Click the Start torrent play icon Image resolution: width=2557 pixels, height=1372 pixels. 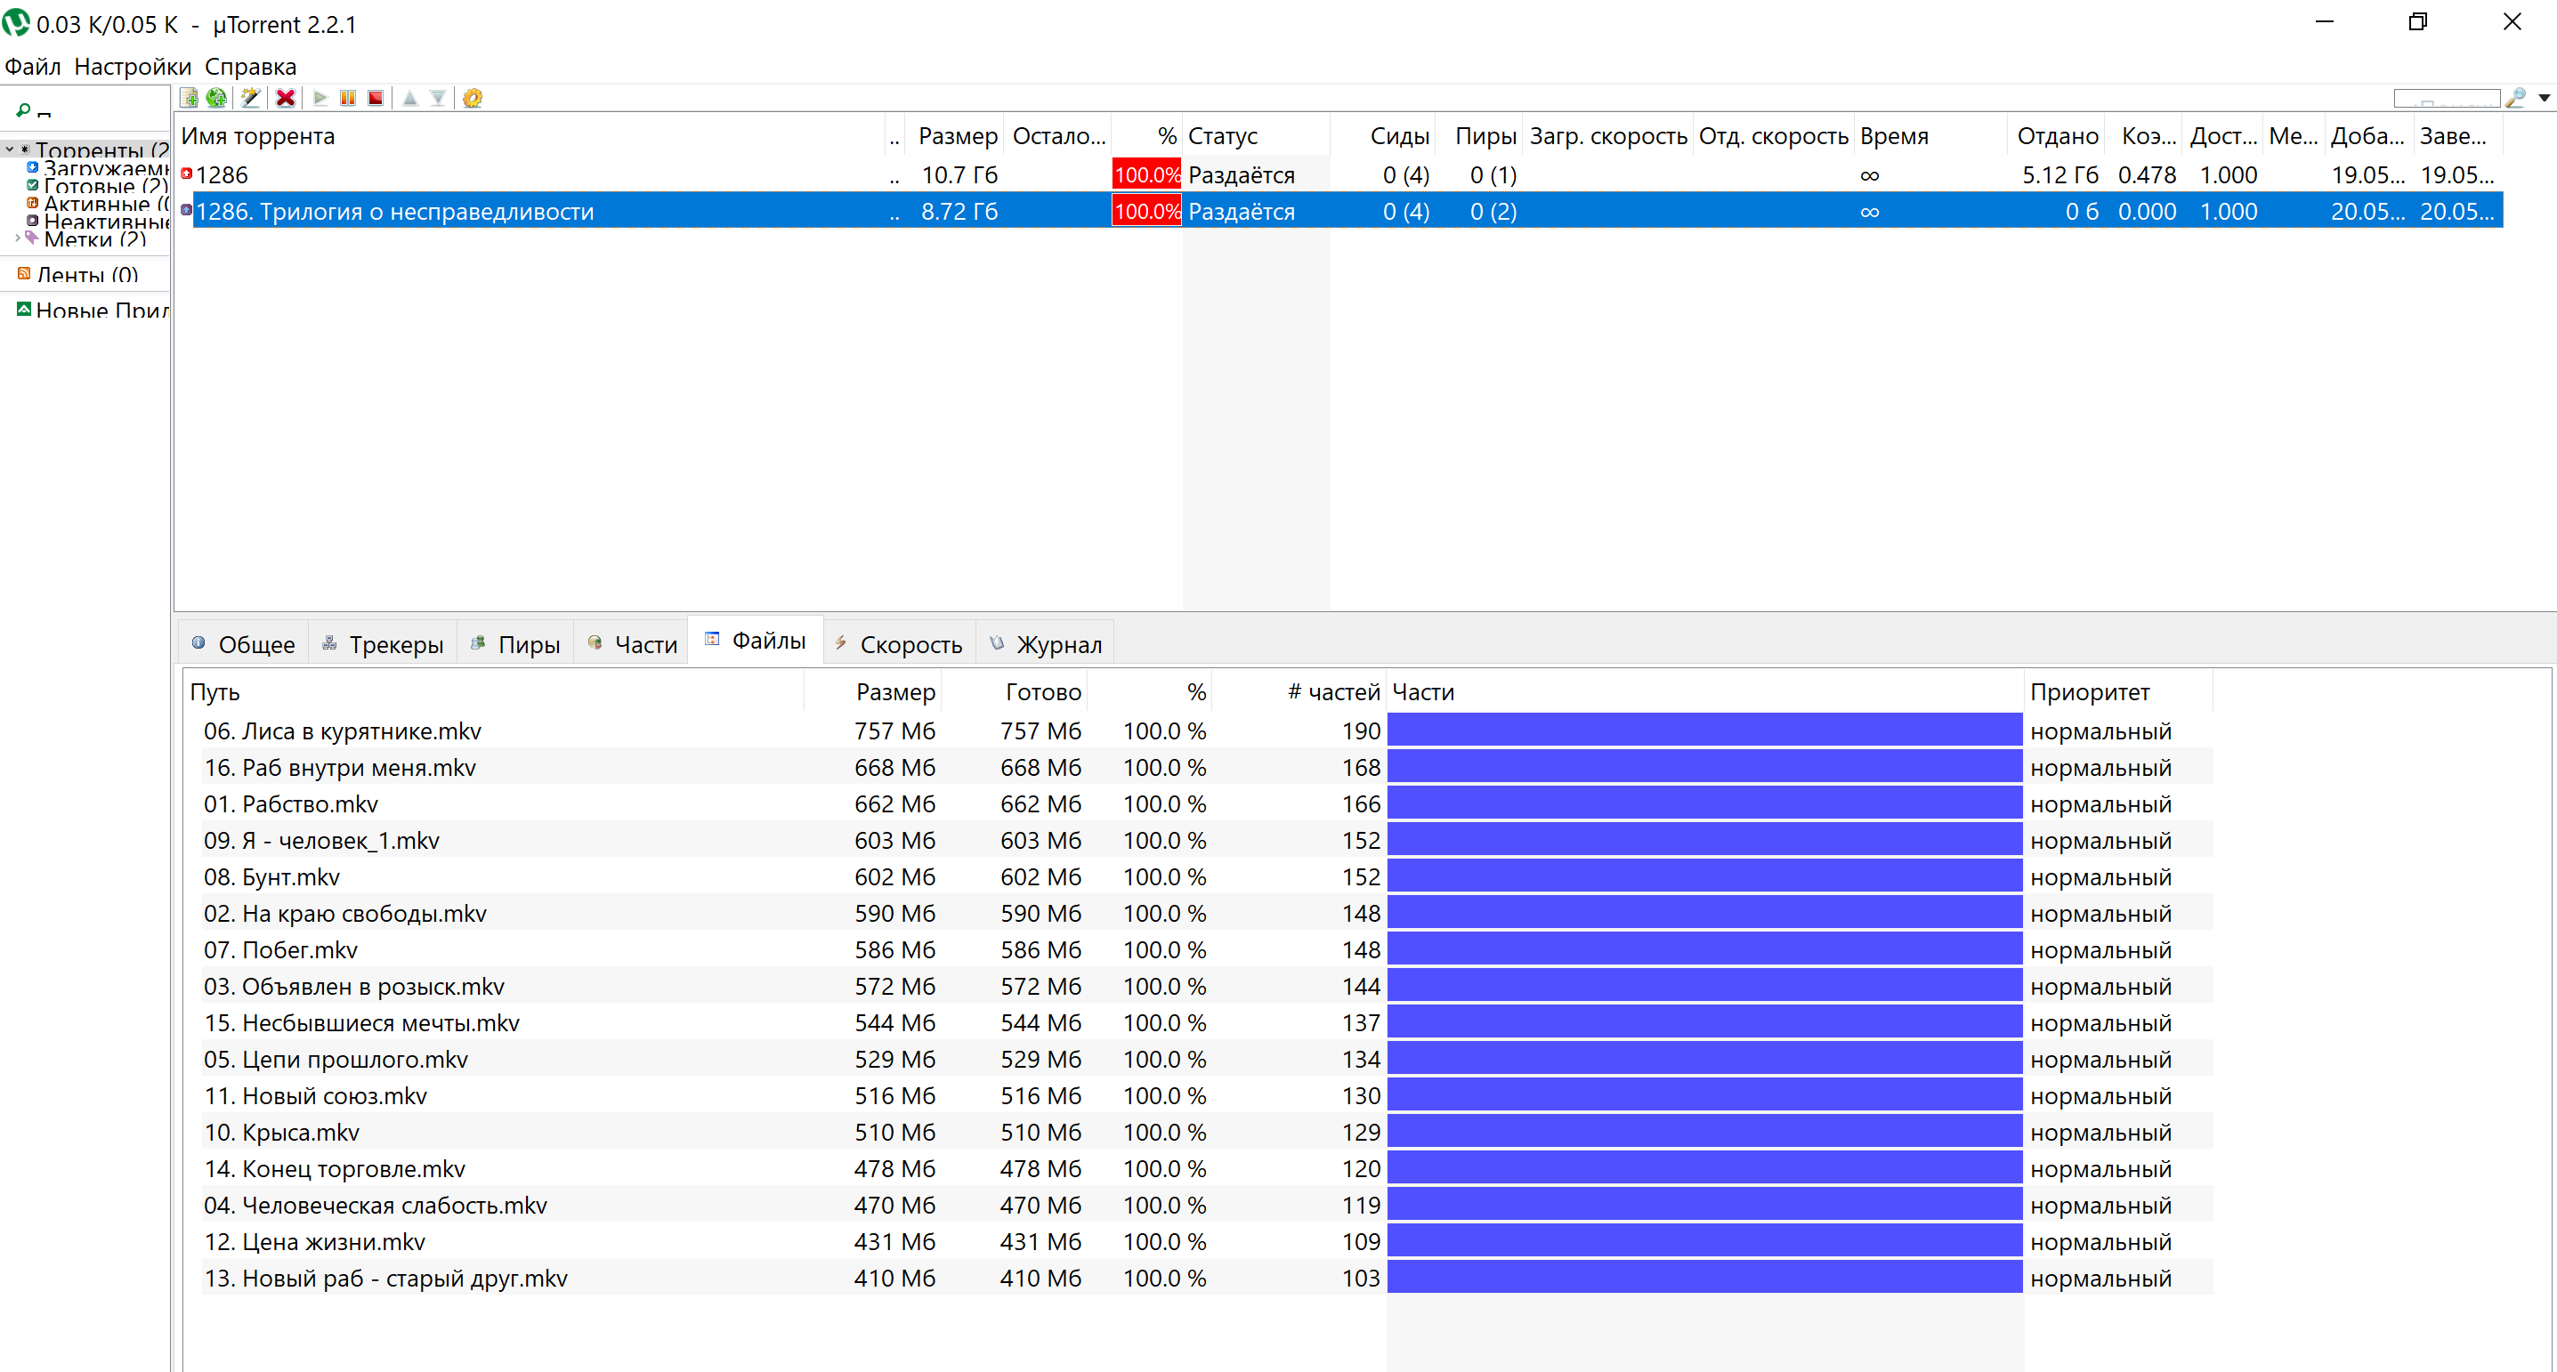pyautogui.click(x=320, y=97)
